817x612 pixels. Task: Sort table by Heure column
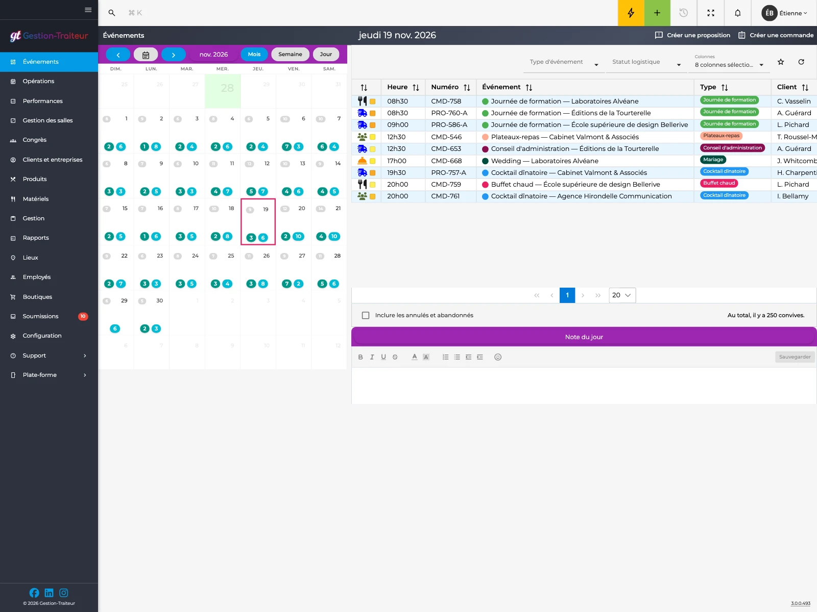[x=416, y=87]
